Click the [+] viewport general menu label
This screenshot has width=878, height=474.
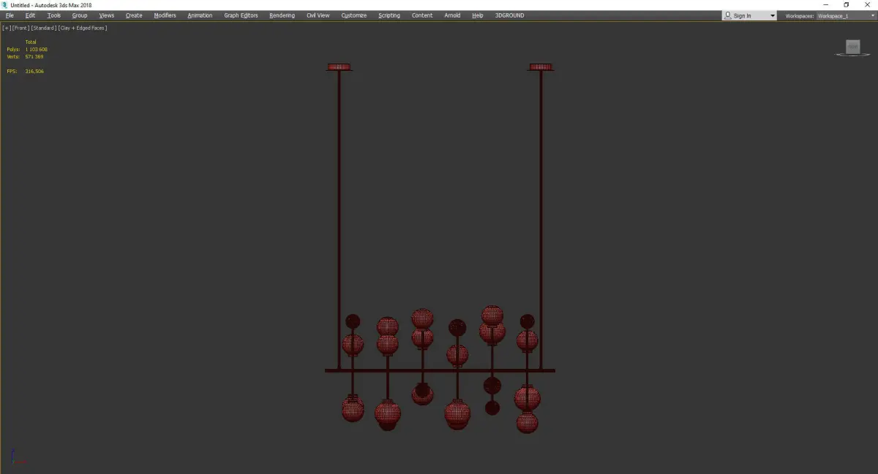pyautogui.click(x=7, y=28)
